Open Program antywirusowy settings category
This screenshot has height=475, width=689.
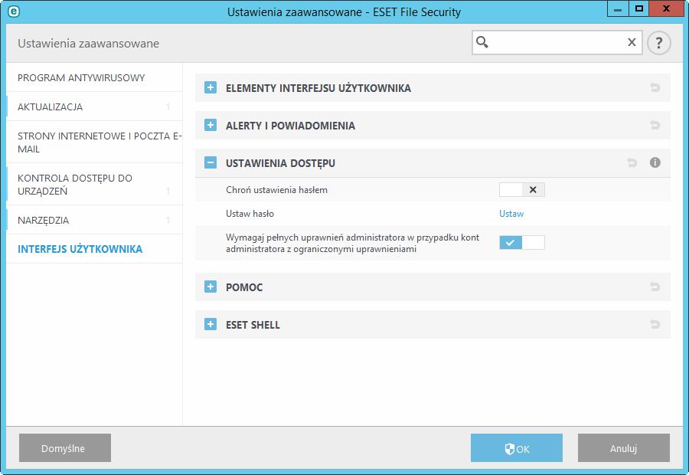[94, 78]
